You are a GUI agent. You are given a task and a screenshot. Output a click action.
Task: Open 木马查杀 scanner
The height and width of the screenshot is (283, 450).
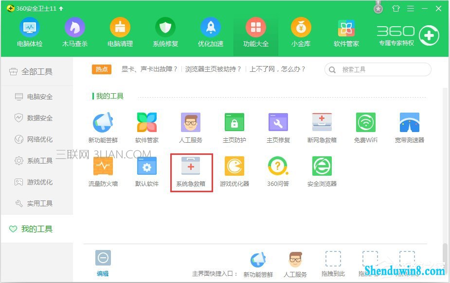pos(75,33)
